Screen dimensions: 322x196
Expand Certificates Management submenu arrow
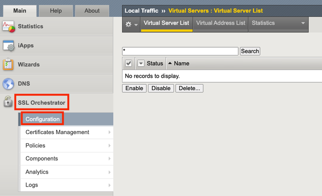(x=109, y=132)
